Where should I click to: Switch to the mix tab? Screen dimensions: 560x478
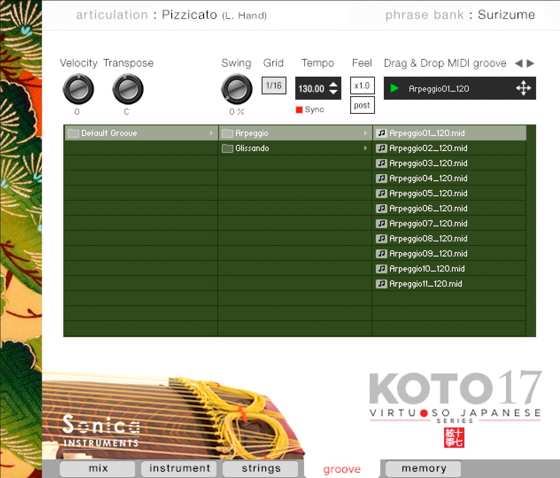click(x=98, y=468)
